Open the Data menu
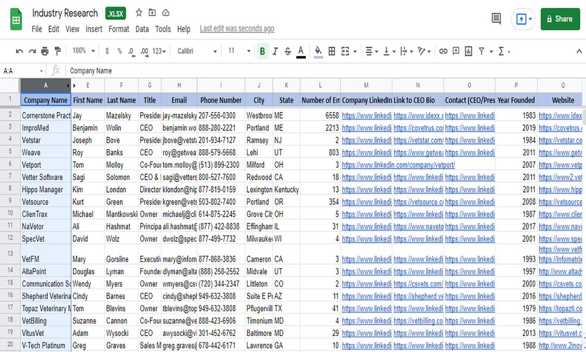 tap(142, 29)
